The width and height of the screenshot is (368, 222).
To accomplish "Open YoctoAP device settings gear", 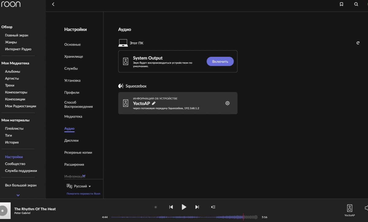I will pos(227,103).
